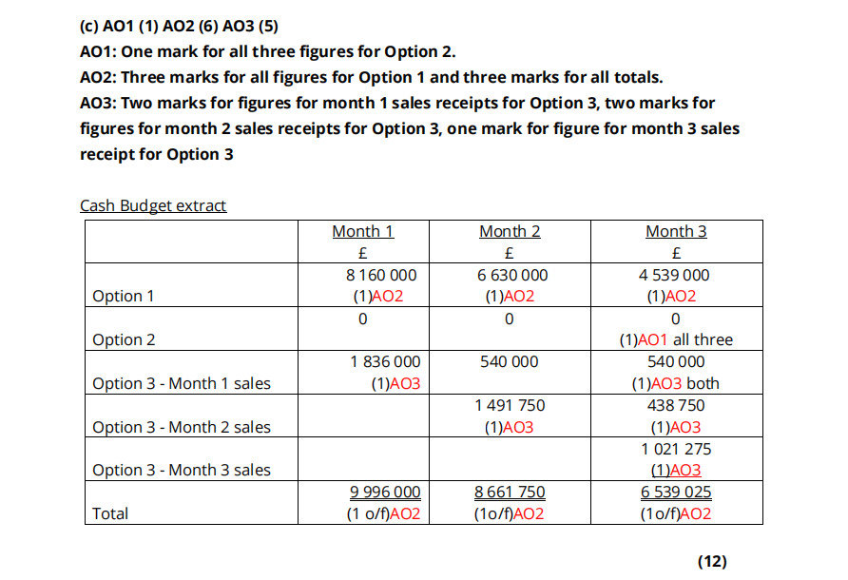The height and width of the screenshot is (580, 848).
Task: Select the 'Month 2' column header
Action: tap(510, 231)
